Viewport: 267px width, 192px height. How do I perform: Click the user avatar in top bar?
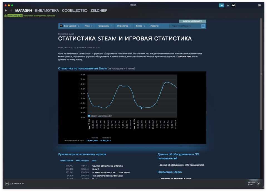pyautogui.click(x=233, y=5)
